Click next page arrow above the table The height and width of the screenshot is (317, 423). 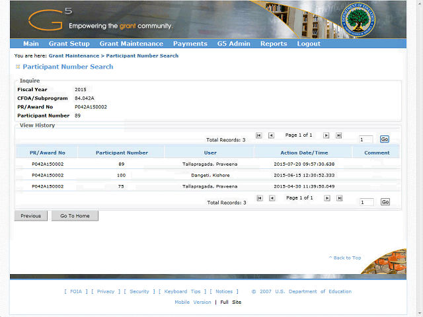click(326, 135)
